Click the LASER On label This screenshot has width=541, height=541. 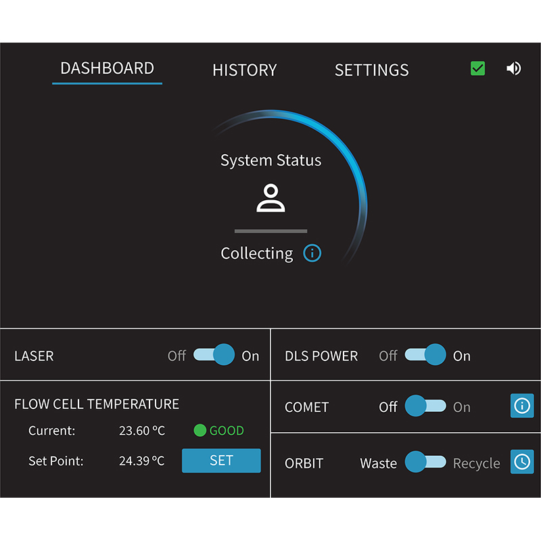250,356
